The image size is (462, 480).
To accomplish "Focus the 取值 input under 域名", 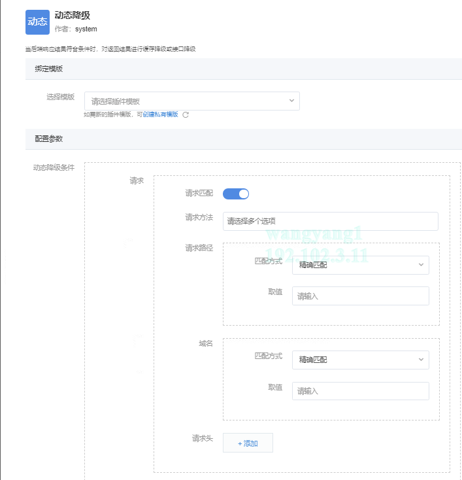I will 360,391.
